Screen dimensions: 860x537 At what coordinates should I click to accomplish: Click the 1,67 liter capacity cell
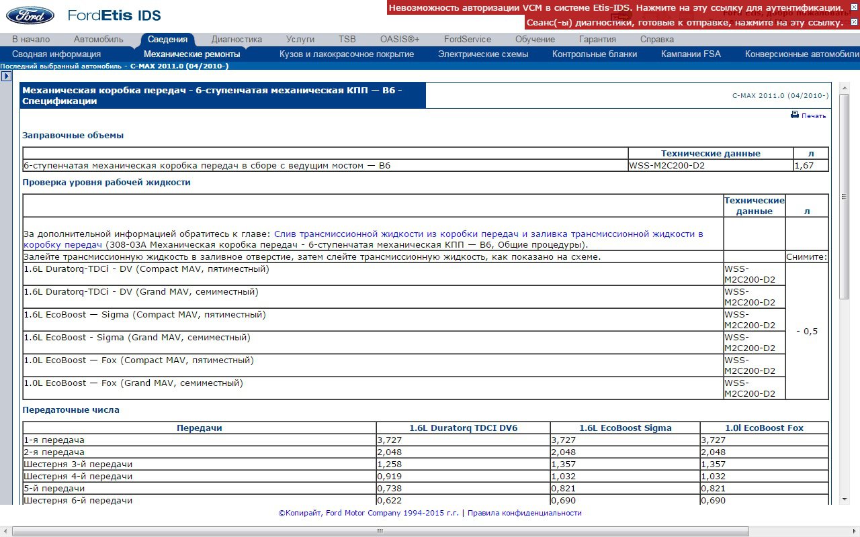point(811,165)
